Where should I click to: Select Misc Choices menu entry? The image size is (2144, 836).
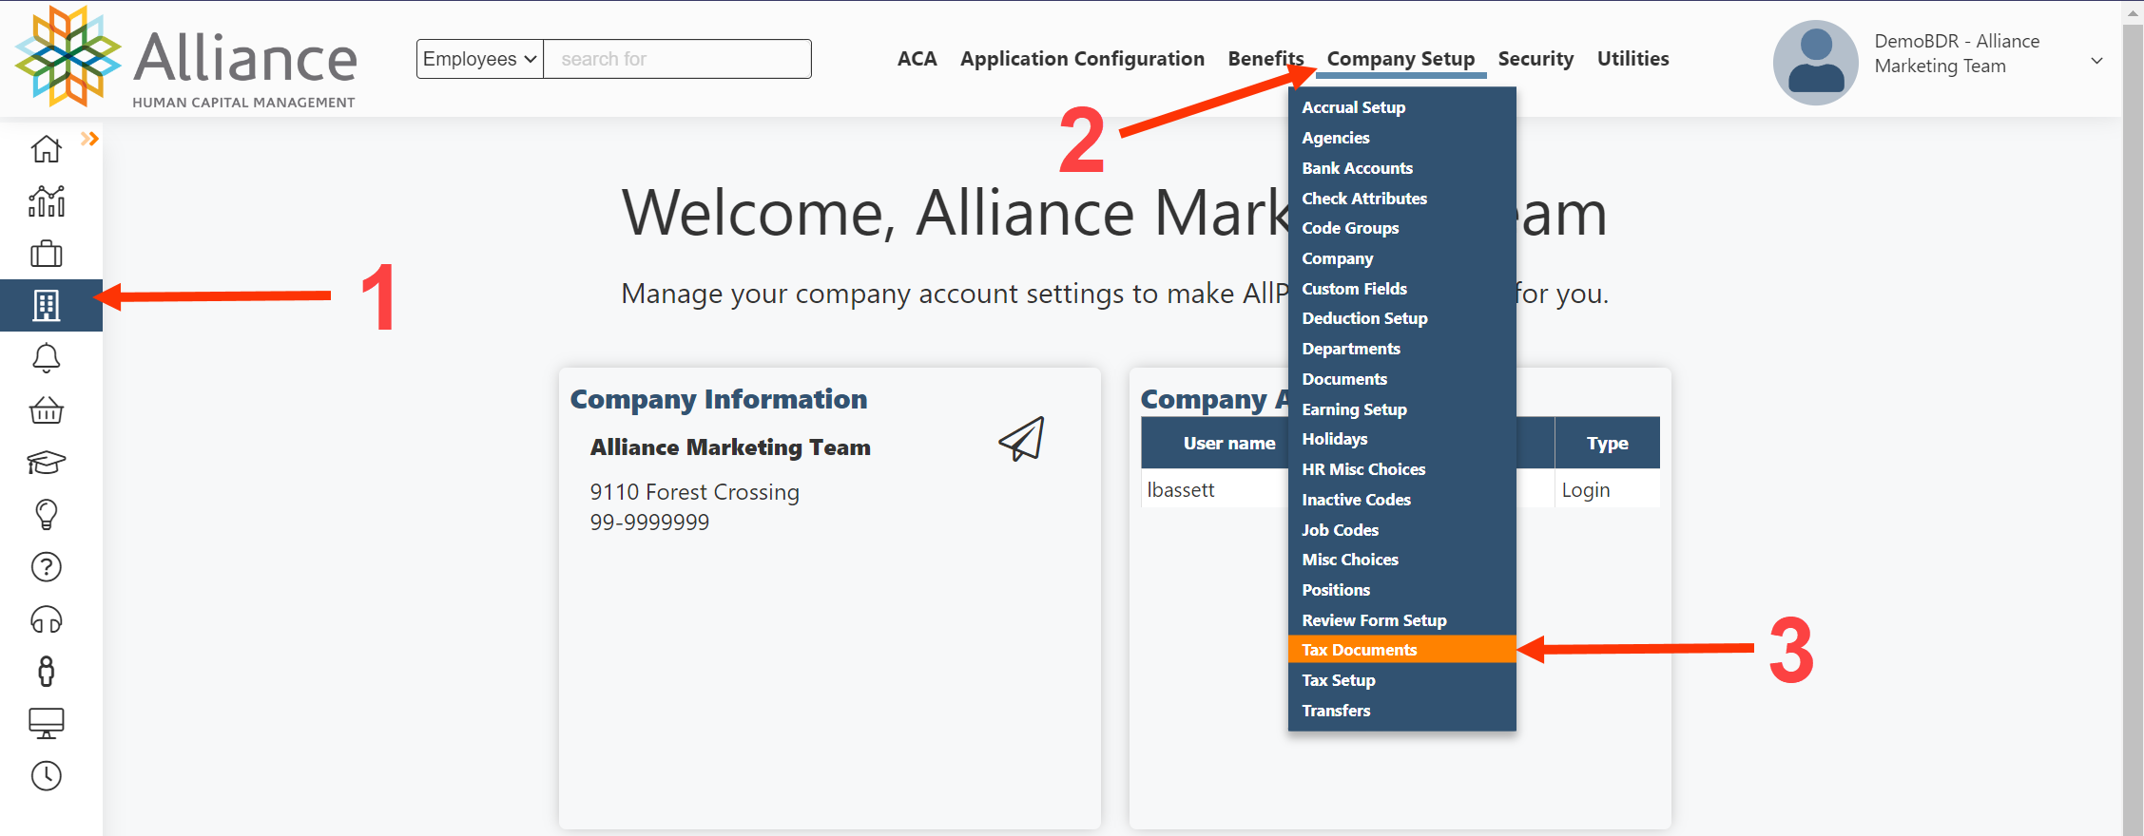[x=1401, y=560]
